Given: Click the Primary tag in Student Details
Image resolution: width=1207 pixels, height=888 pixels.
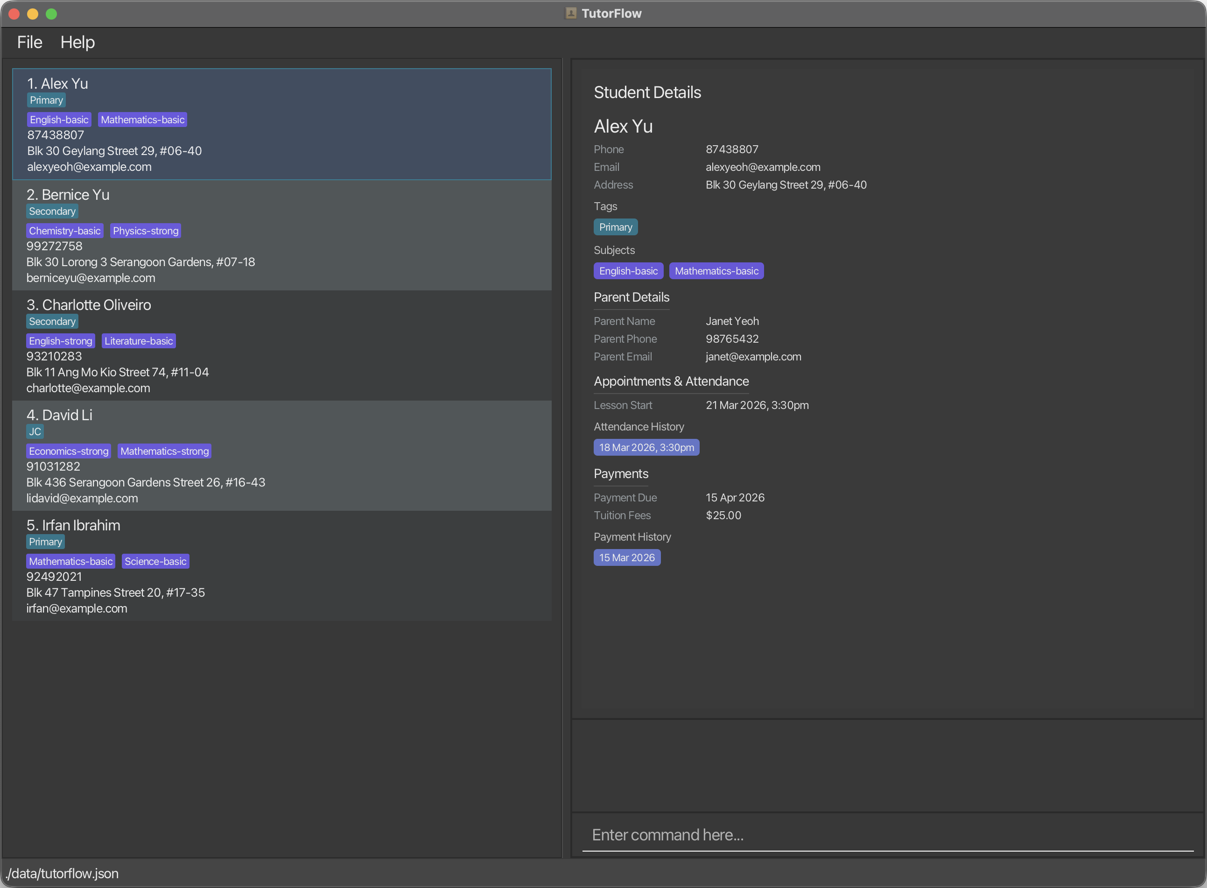Looking at the screenshot, I should pyautogui.click(x=615, y=227).
